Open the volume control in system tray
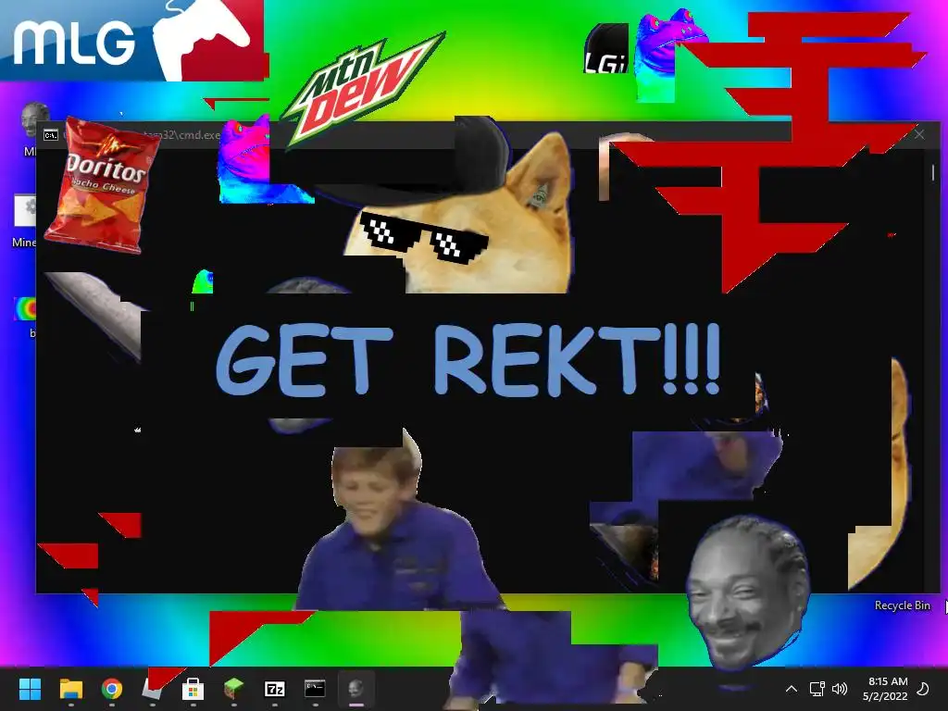Viewport: 948px width, 711px height. point(839,689)
